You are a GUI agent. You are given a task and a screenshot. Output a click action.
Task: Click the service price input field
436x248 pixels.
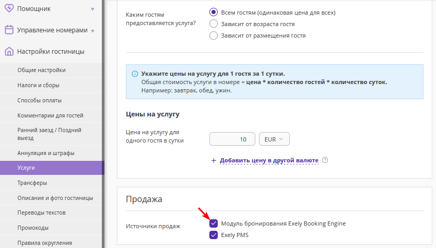click(232, 139)
